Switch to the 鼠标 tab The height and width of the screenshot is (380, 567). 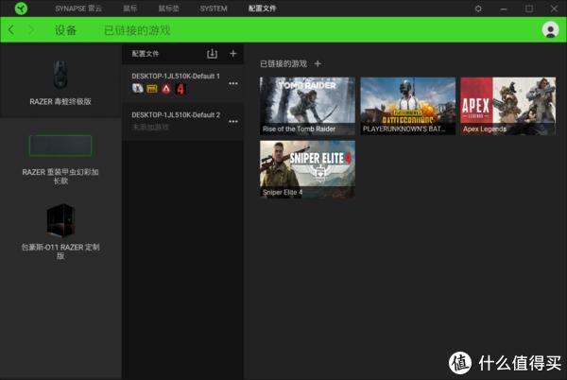point(129,9)
